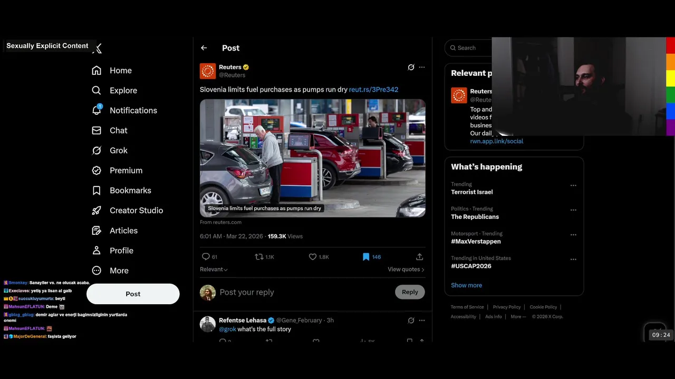Click the white Post button
The height and width of the screenshot is (379, 675).
133,294
